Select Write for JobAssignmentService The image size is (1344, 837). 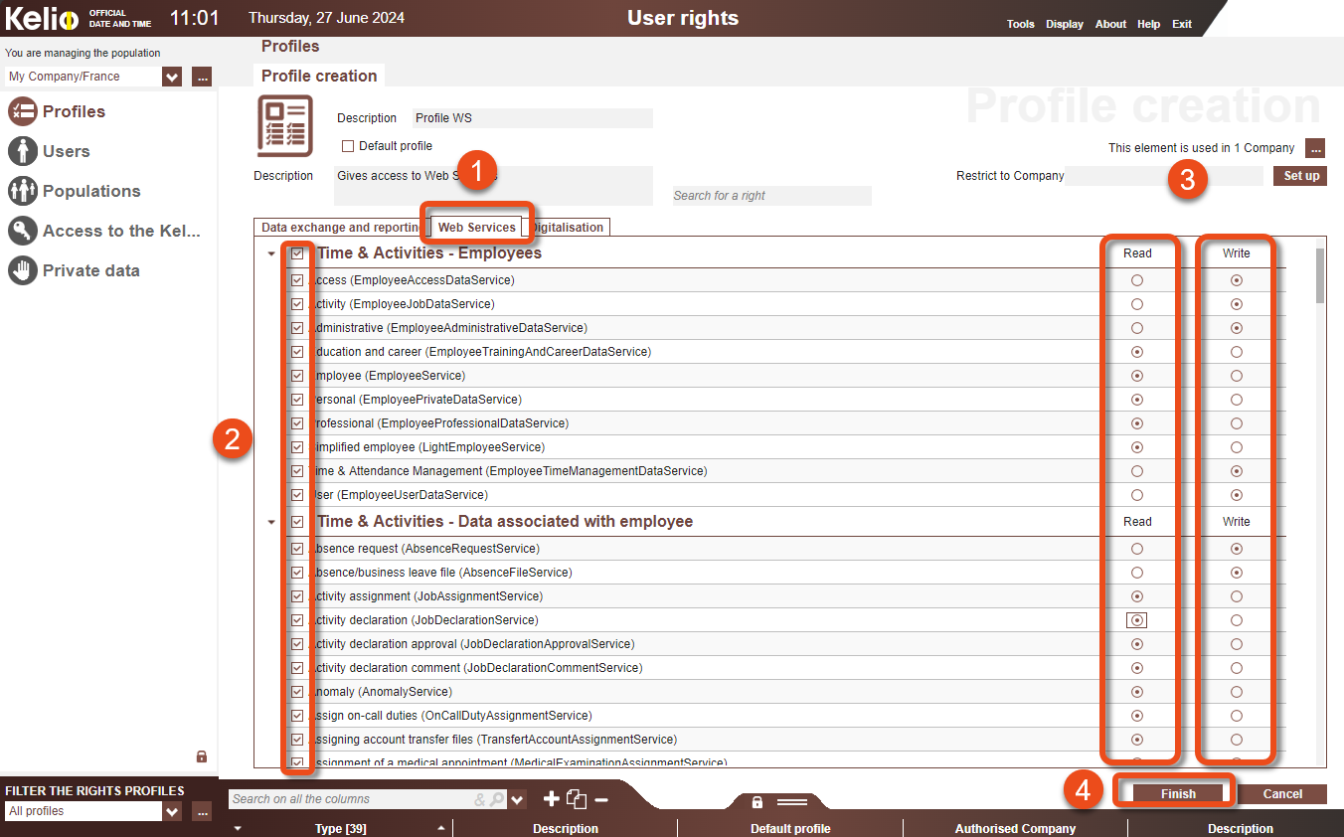[1237, 596]
